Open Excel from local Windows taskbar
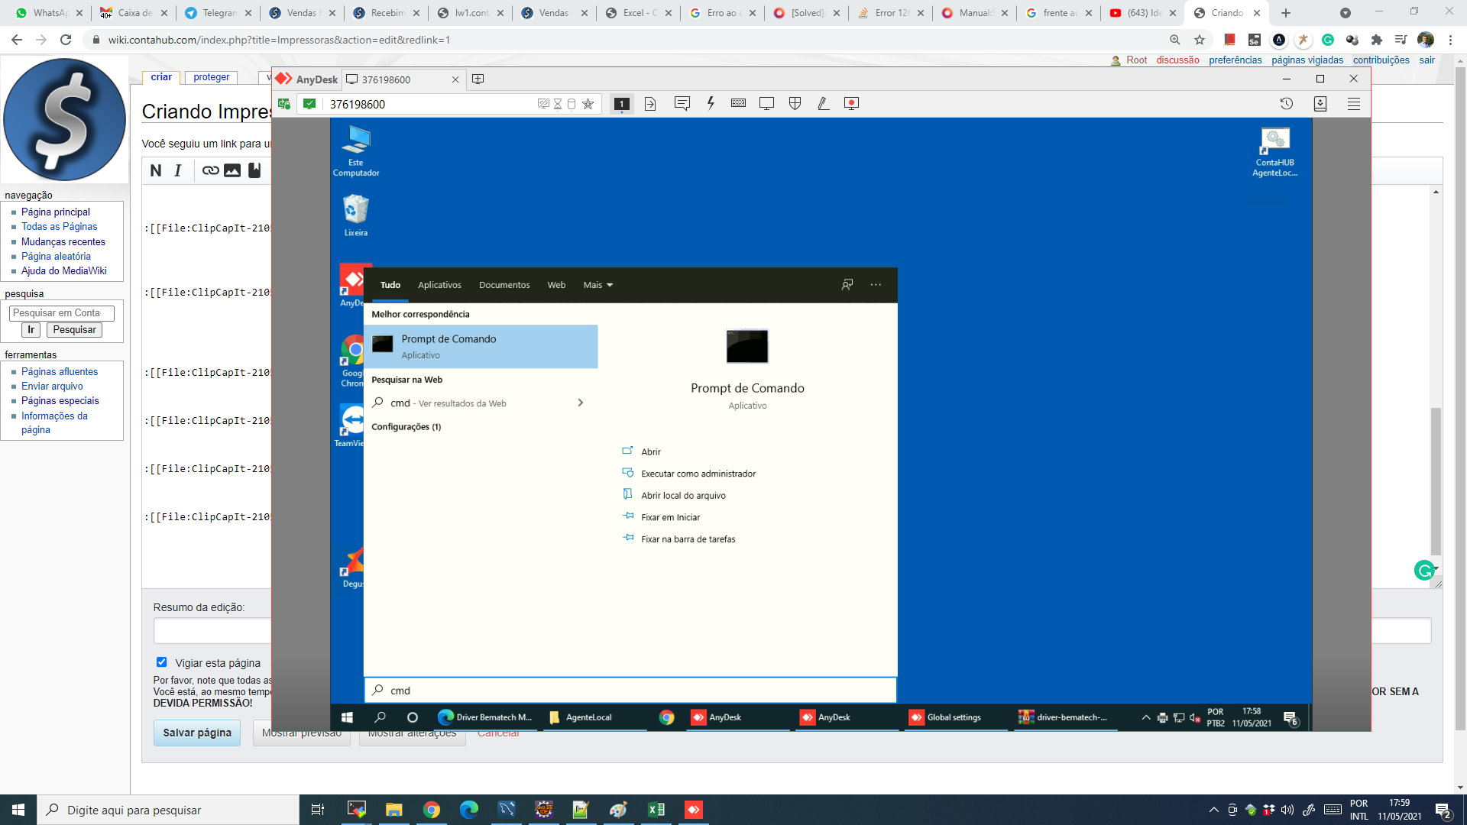The height and width of the screenshot is (825, 1467). pos(656,810)
